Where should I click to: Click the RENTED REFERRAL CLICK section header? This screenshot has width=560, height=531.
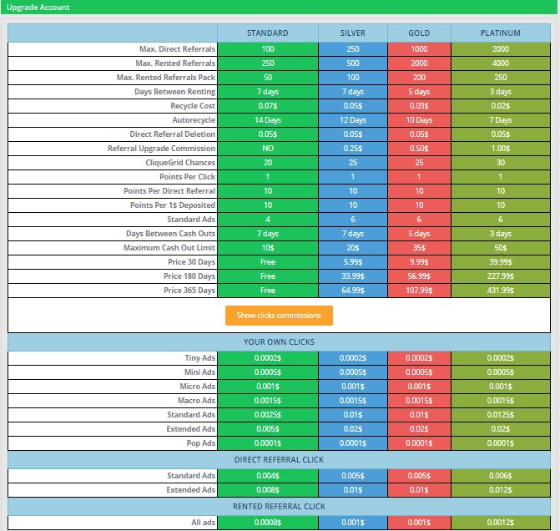click(x=279, y=507)
